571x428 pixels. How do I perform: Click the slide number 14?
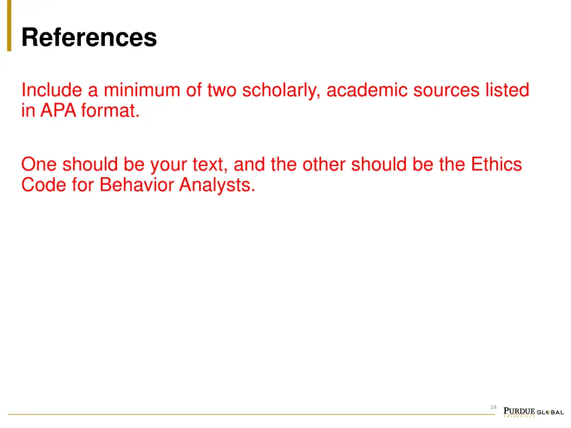[x=493, y=407]
